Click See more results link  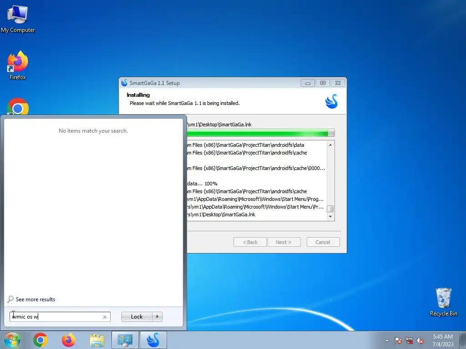tap(35, 299)
